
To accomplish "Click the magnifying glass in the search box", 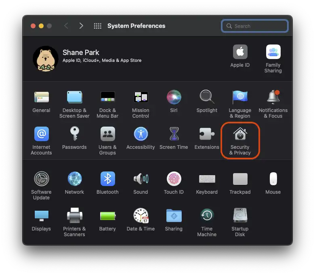I will pyautogui.click(x=229, y=26).
